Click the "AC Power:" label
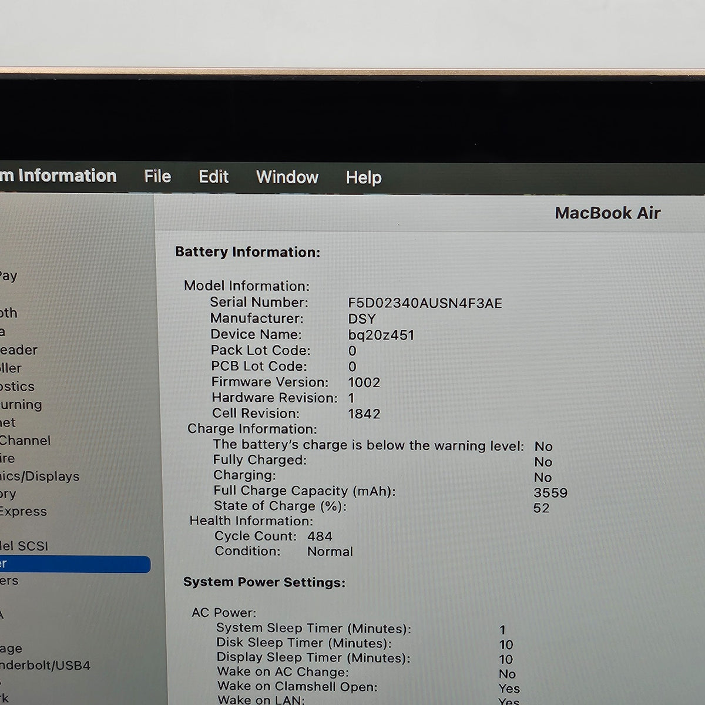The height and width of the screenshot is (705, 705). pyautogui.click(x=224, y=613)
